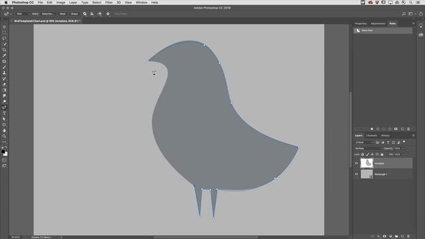Select the Brush tool
Screen dimensions: 425x239
click(x=4, y=67)
